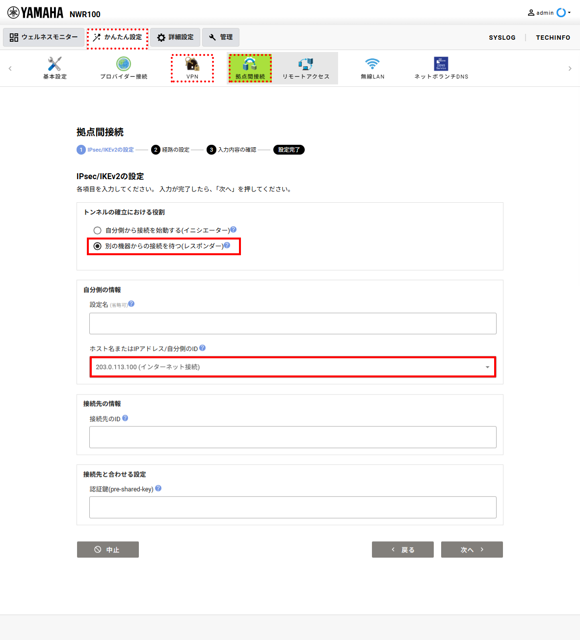Switch to ウェルネスモニター tab
580x640 pixels.
coord(44,37)
